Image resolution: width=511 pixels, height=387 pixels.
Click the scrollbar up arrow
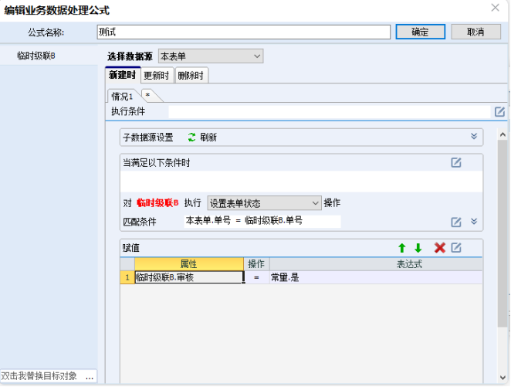[503, 134]
